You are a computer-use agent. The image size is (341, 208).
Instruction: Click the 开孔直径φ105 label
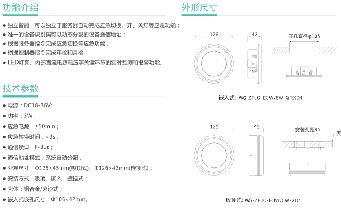(304, 37)
